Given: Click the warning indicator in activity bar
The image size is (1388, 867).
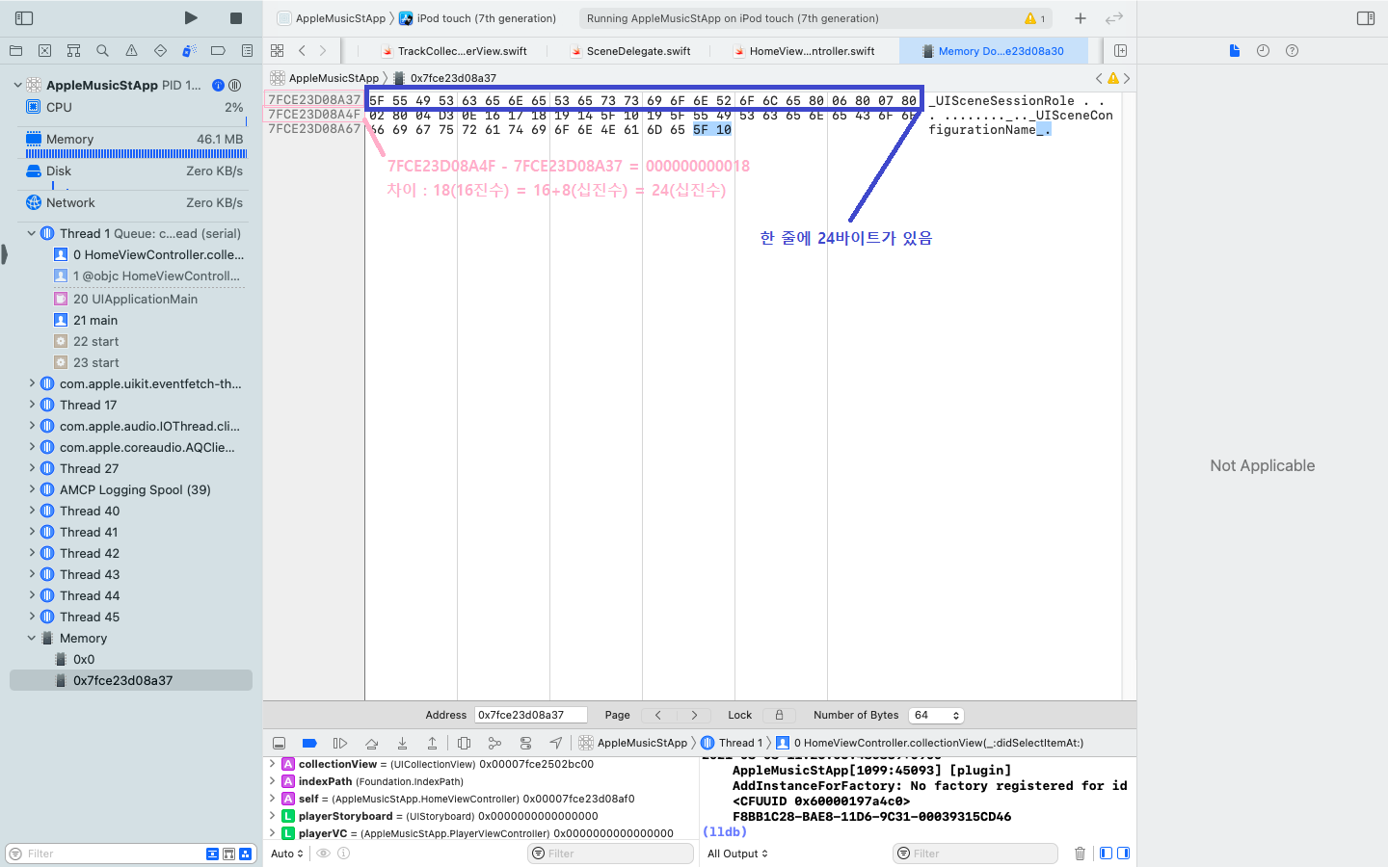Looking at the screenshot, I should [x=1034, y=18].
